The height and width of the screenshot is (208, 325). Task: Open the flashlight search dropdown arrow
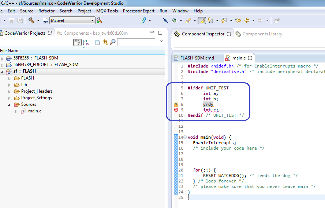click(195, 20)
